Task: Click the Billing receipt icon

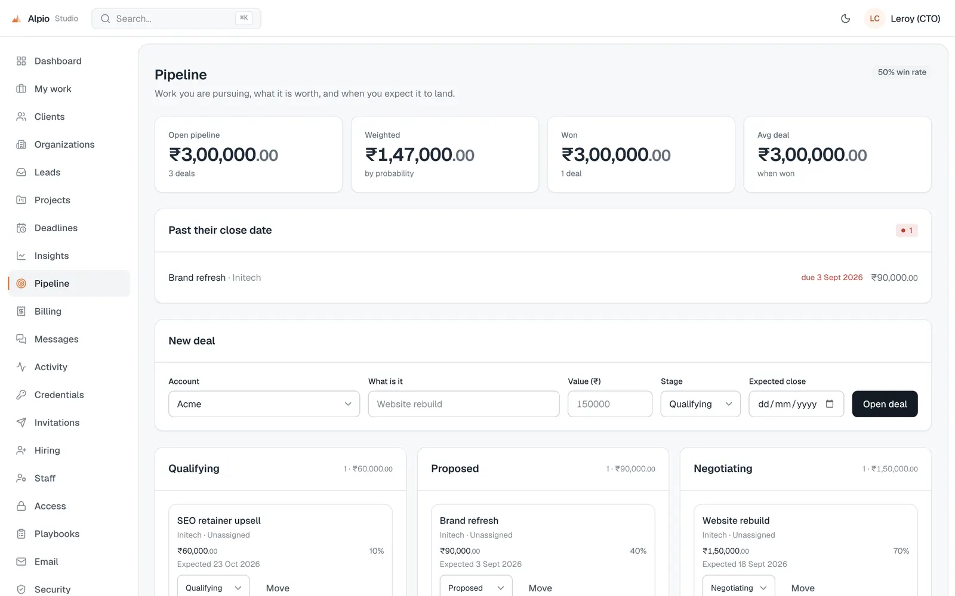Action: 21,311
